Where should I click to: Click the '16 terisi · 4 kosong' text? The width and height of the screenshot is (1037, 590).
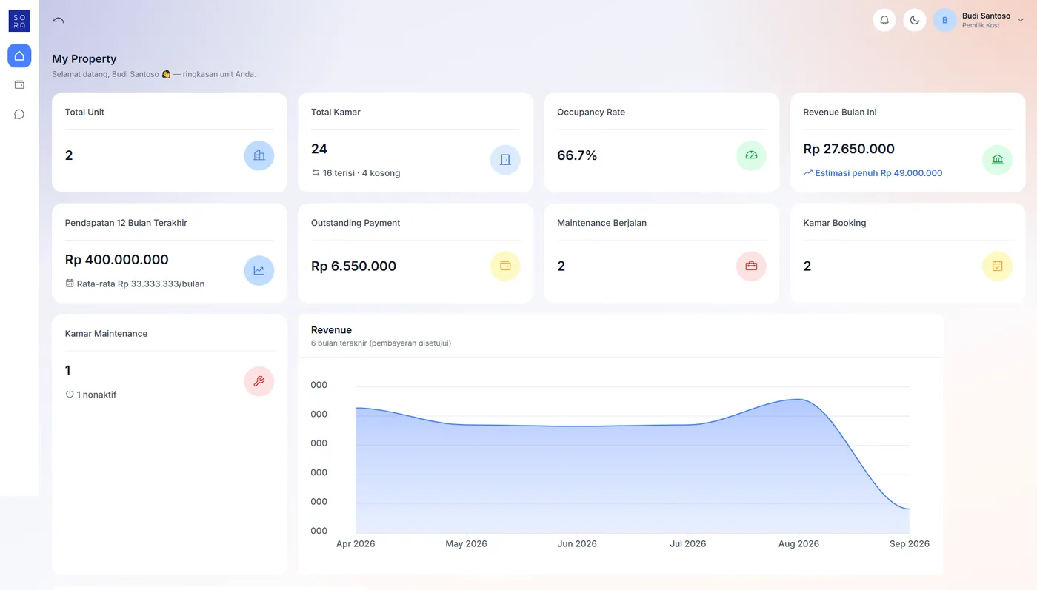coord(361,173)
